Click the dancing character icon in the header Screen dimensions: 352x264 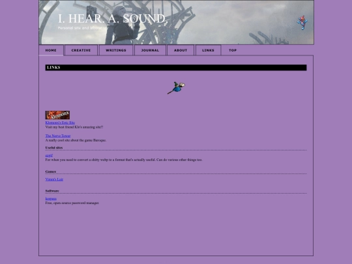coord(302,22)
